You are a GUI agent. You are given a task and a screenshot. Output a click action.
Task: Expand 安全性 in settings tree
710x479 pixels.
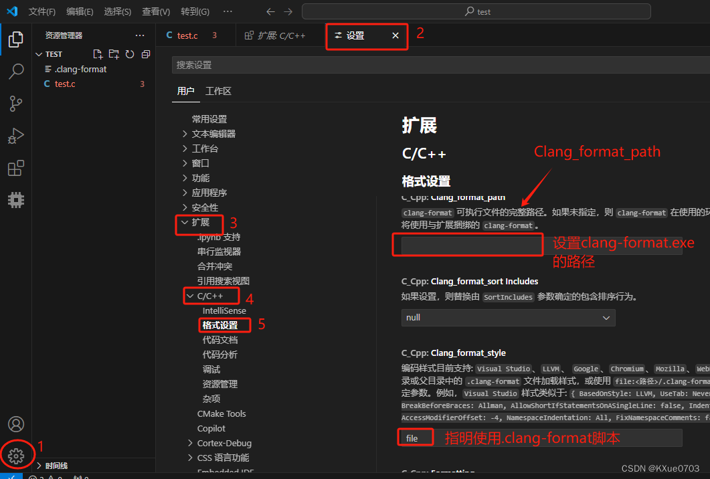tap(185, 207)
